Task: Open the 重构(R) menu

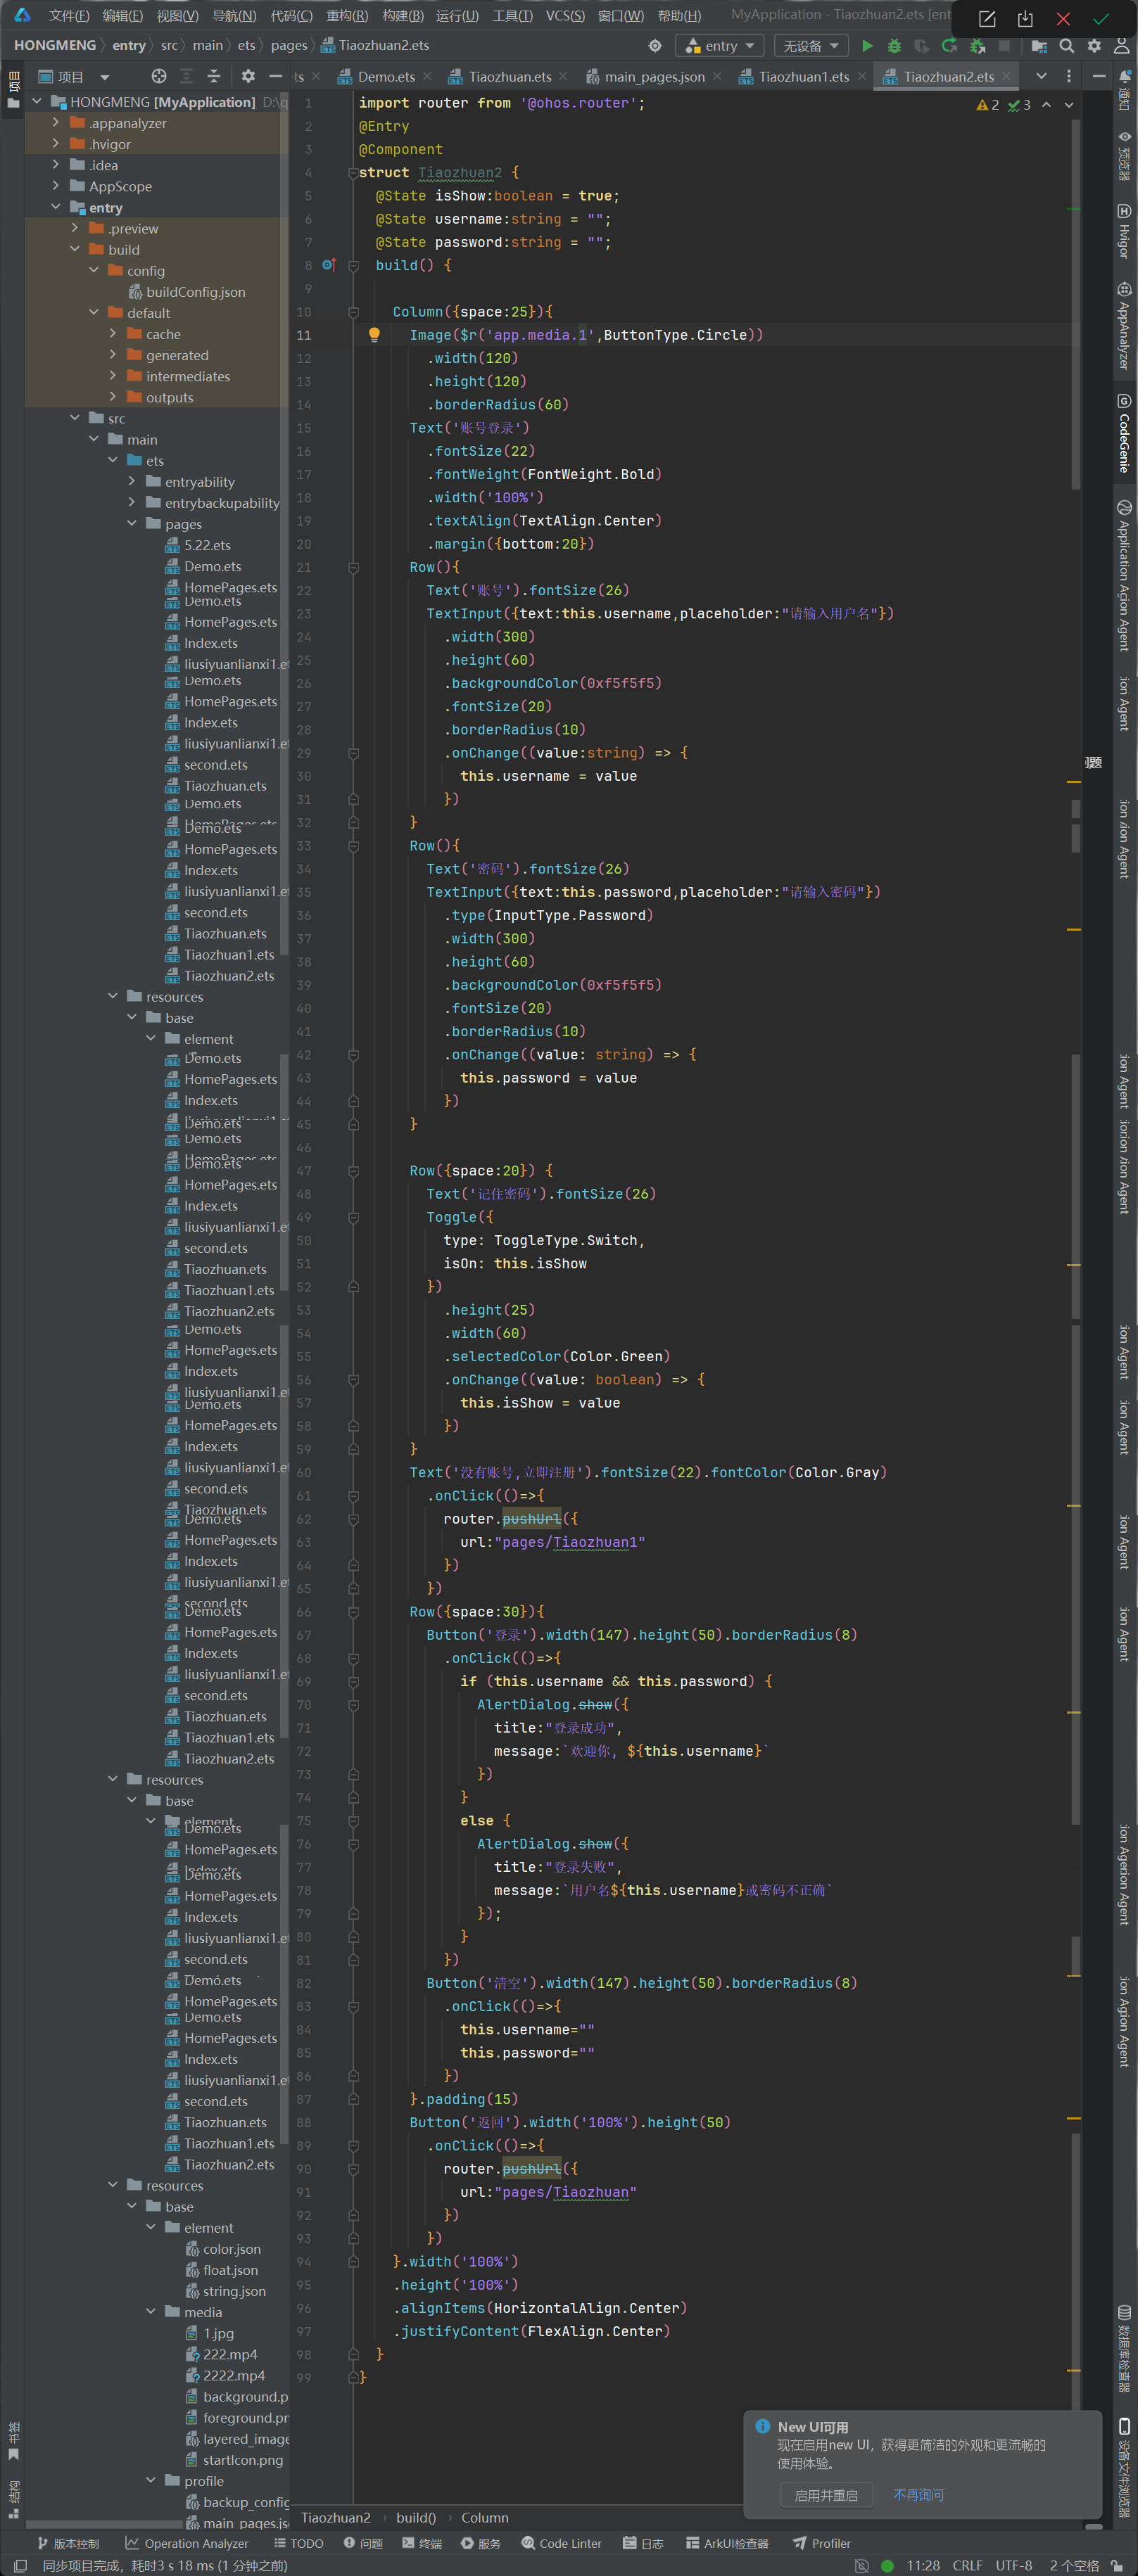Action: point(346,15)
